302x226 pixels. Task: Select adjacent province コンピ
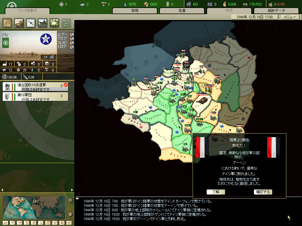click(x=65, y=42)
